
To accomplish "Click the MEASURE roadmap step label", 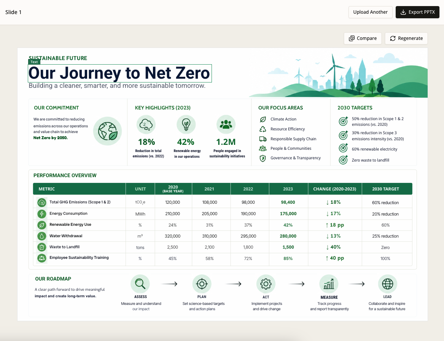I will point(329,297).
